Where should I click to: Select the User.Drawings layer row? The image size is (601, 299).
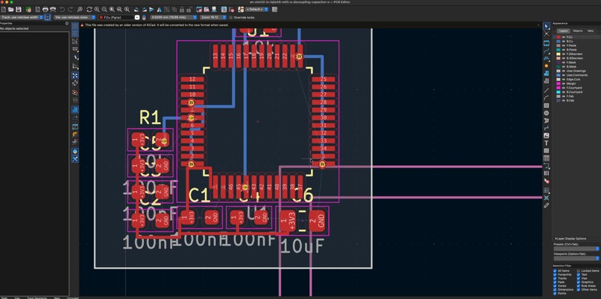[575, 71]
